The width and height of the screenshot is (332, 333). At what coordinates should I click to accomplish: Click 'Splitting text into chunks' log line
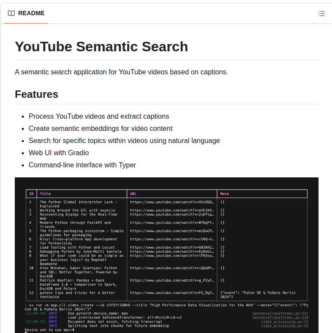(x=118, y=326)
